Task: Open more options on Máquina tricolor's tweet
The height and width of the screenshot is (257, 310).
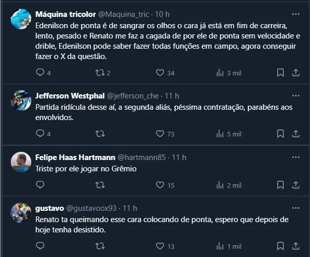Action: click(296, 14)
